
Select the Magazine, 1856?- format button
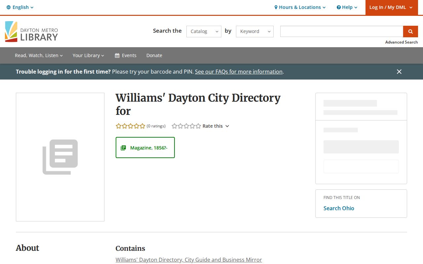[145, 148]
